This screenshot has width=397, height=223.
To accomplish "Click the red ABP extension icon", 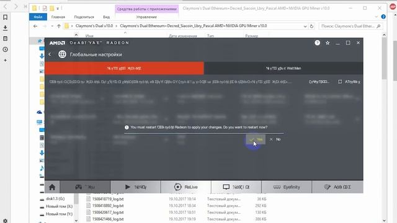I will 393,7.
